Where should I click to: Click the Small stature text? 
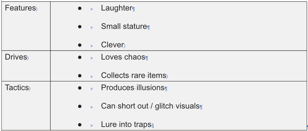[x=124, y=26]
